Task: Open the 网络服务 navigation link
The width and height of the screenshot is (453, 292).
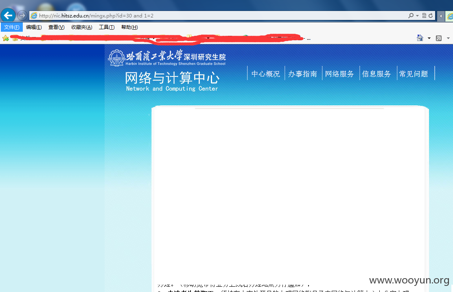Action: pos(339,74)
